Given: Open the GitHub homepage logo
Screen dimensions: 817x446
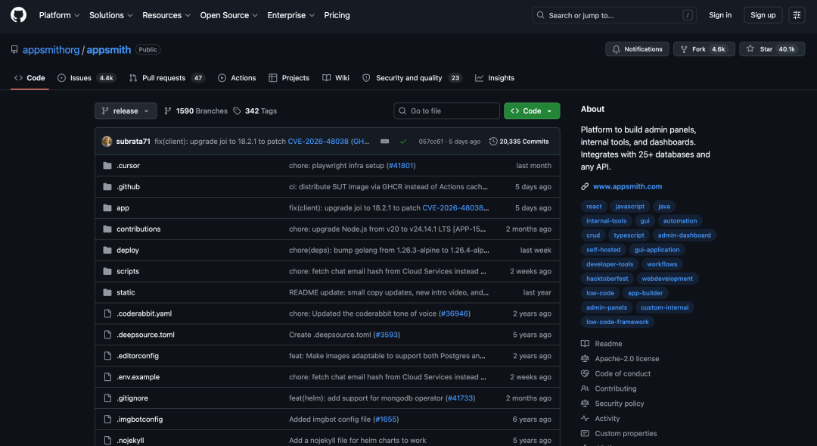Looking at the screenshot, I should (18, 15).
